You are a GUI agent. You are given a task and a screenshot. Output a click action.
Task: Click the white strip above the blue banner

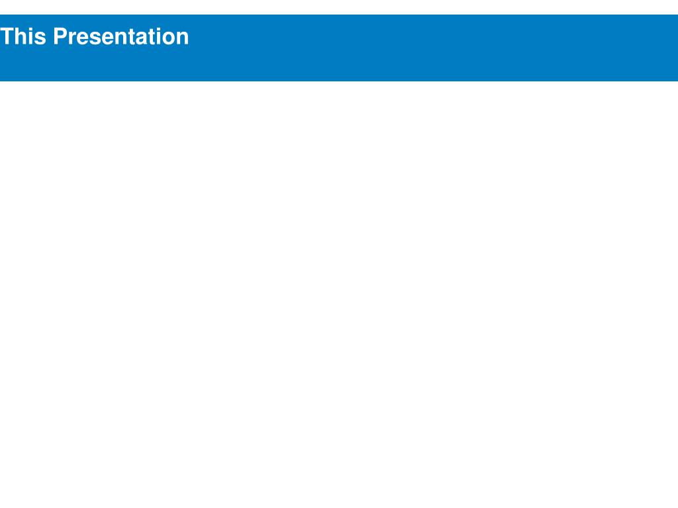(339, 7)
